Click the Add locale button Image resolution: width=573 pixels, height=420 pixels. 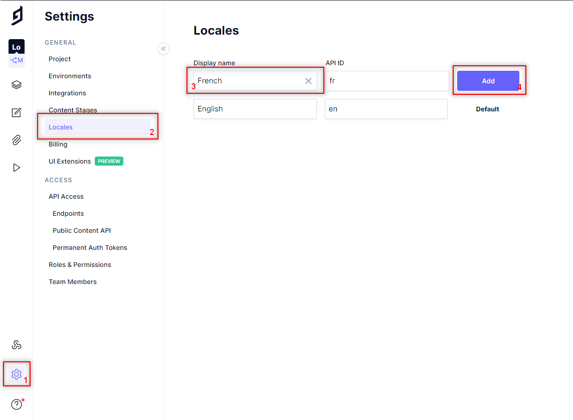pos(488,81)
